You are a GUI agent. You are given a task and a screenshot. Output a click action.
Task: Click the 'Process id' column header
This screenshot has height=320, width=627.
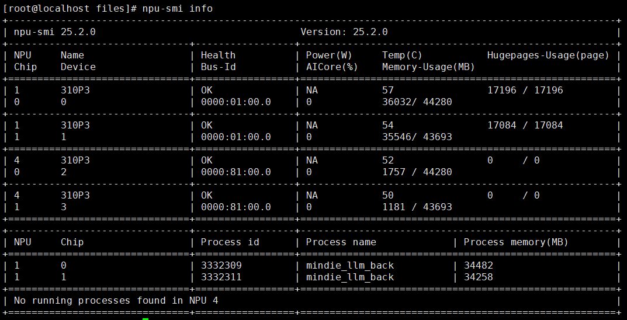click(230, 242)
